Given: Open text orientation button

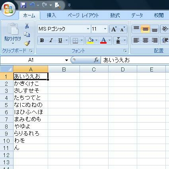Looking at the screenshot, I should (165, 29).
